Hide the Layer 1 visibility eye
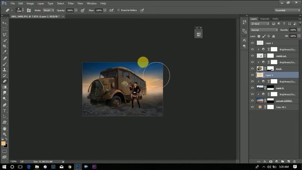 [252, 43]
